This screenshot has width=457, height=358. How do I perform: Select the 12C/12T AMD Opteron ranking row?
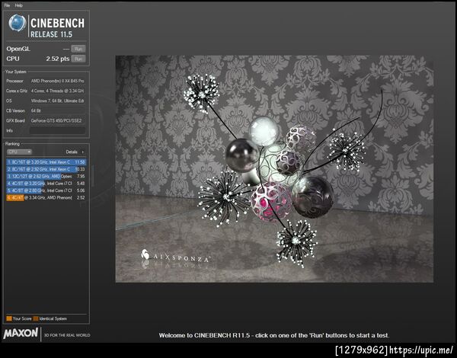[46, 177]
